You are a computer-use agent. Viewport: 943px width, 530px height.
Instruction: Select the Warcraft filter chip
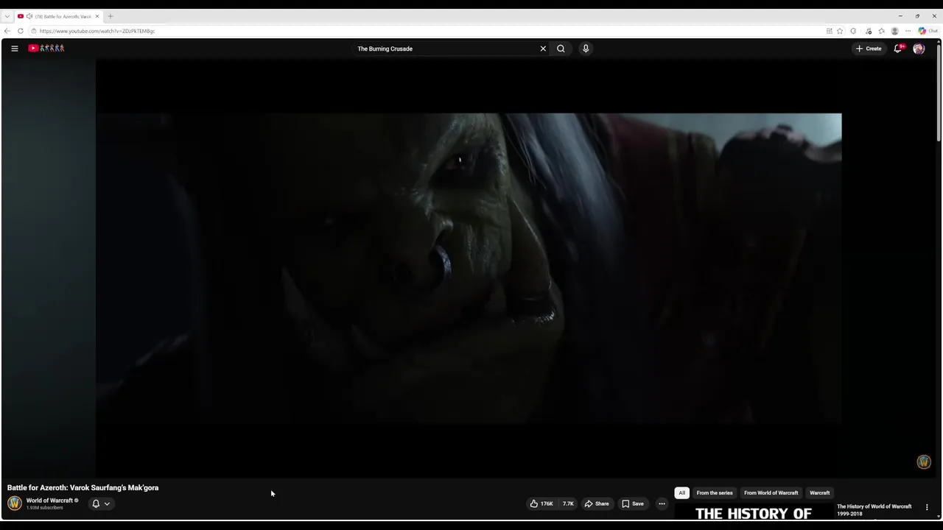pyautogui.click(x=819, y=493)
